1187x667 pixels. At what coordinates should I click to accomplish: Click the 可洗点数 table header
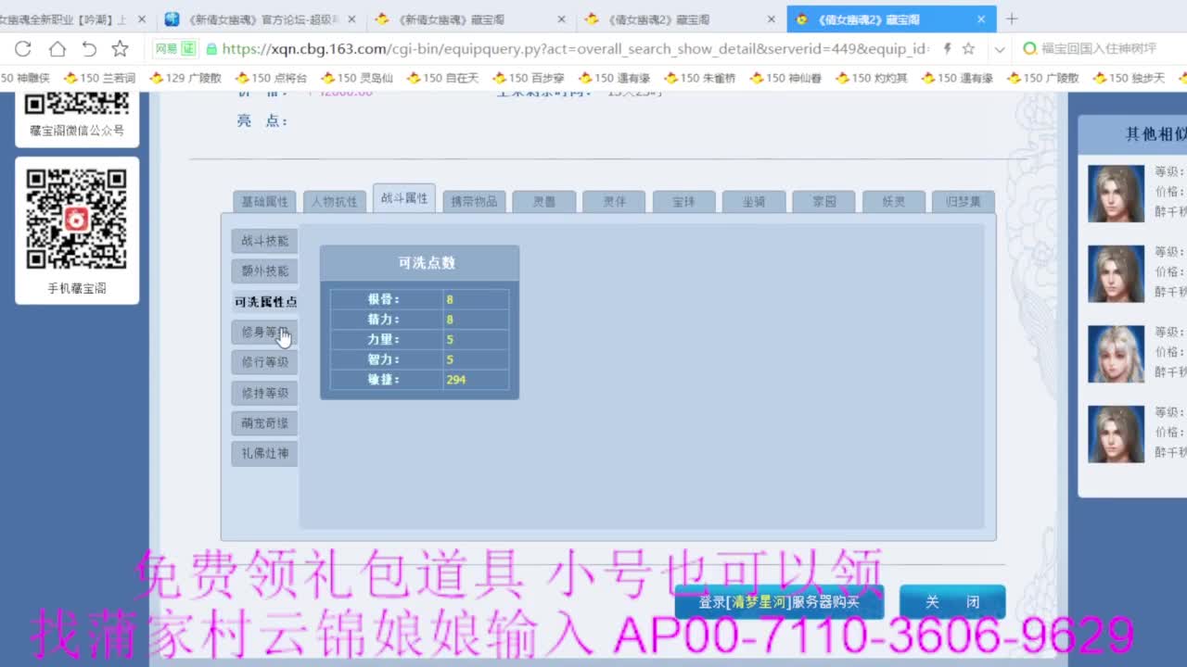419,263
